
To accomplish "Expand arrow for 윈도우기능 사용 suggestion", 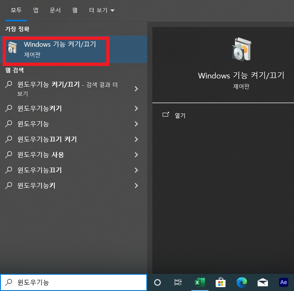I will tap(137, 155).
